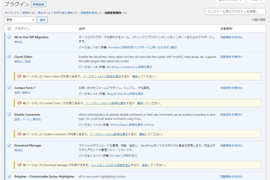View details of Disable Comments plugin
This screenshot has width=270, height=180.
136,125
